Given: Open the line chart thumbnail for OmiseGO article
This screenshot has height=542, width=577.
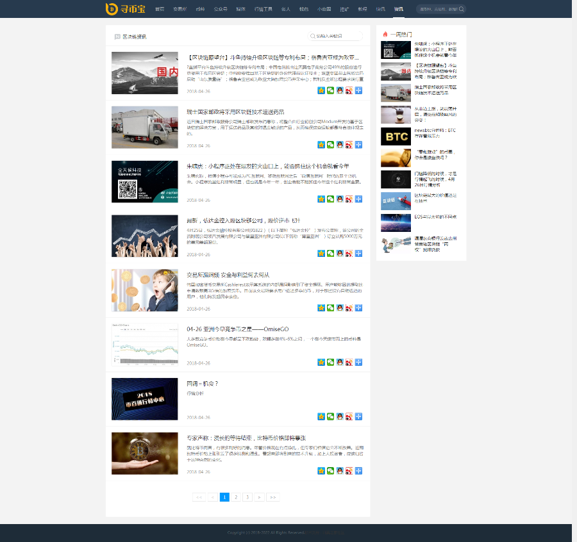Looking at the screenshot, I should (x=145, y=345).
